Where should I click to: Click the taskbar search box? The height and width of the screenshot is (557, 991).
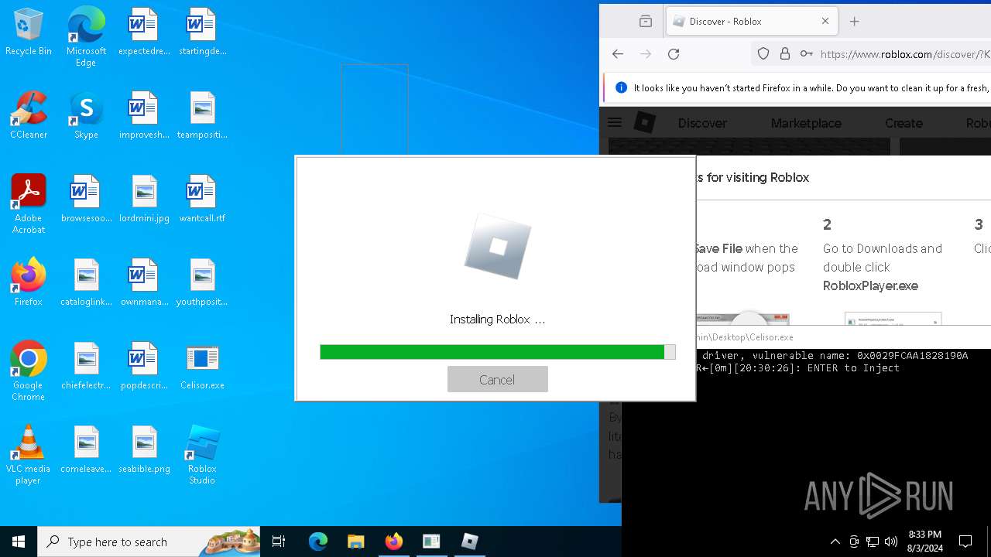(149, 542)
